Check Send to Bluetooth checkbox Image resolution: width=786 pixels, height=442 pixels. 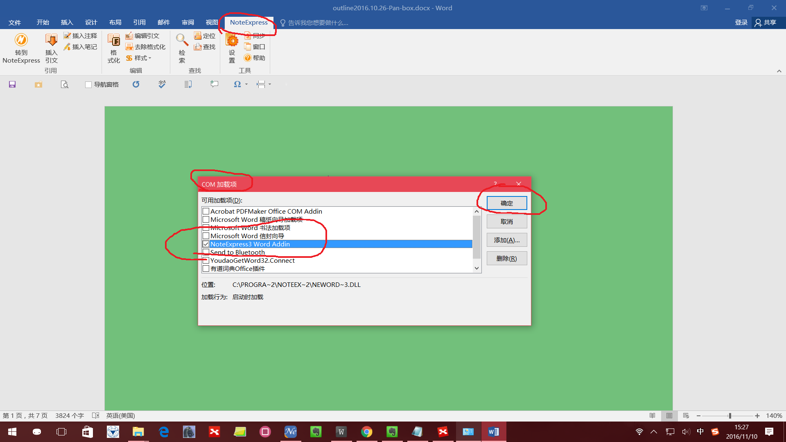(206, 253)
